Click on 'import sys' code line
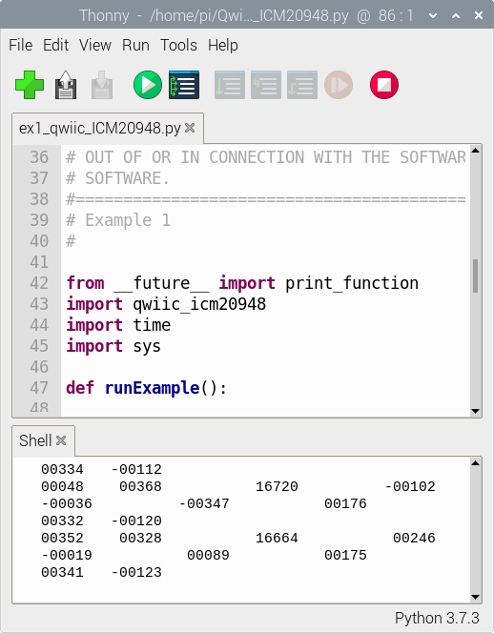Screen dimensions: 494x633 pos(113,346)
